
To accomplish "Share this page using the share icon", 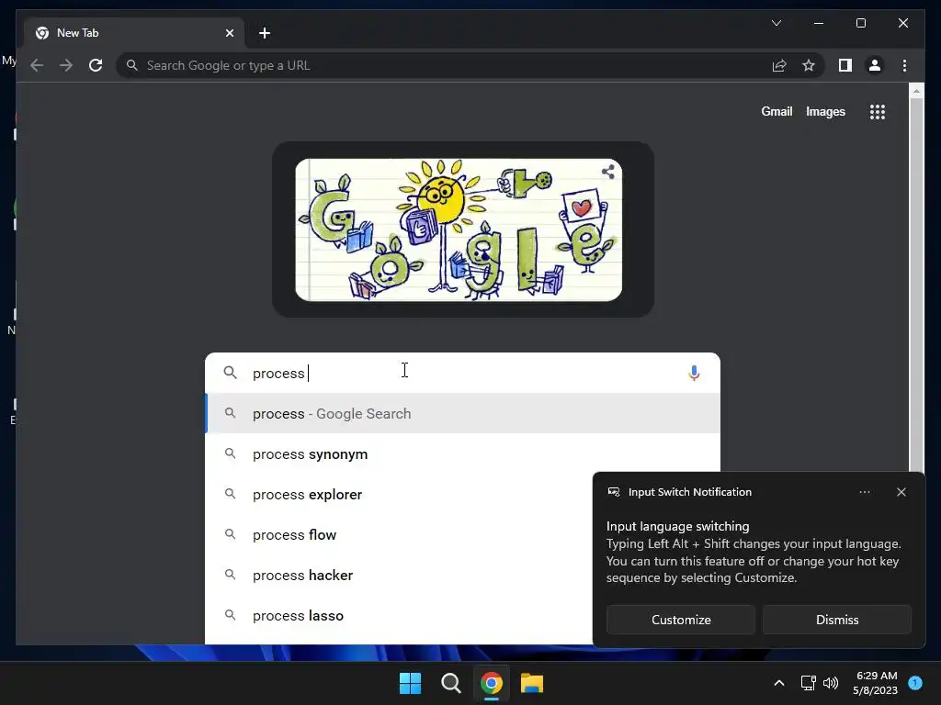I will 779,65.
